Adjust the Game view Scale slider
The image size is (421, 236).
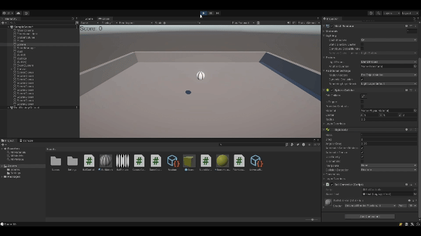(x=181, y=23)
